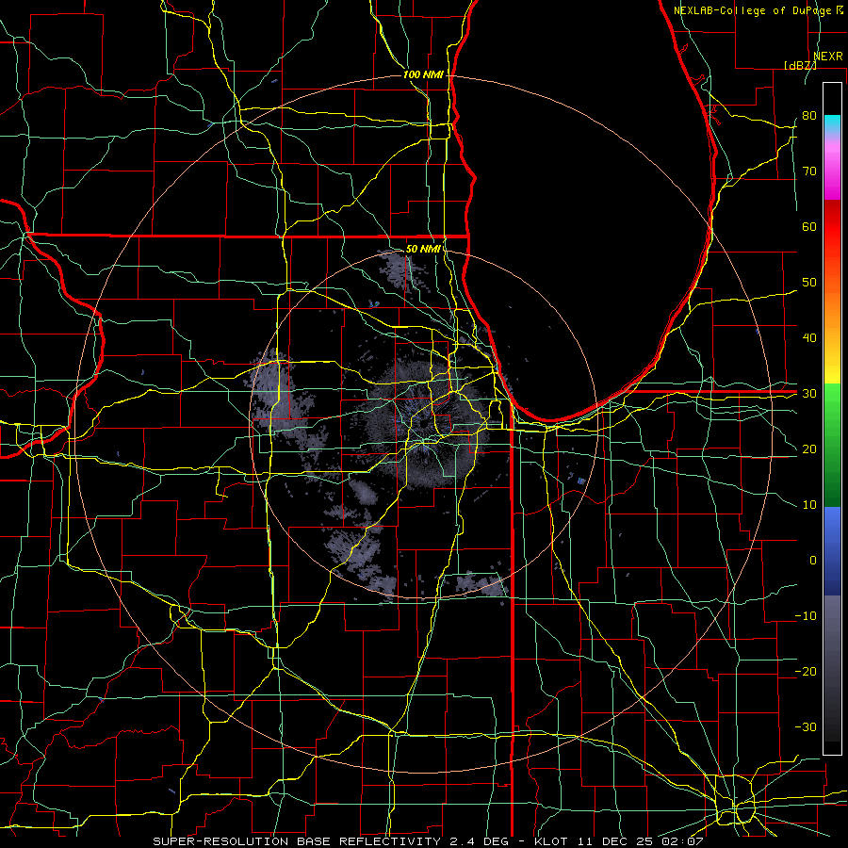Screen dimensions: 848x848
Task: Click the yellow-orange section of the color bar
Action: [832, 335]
